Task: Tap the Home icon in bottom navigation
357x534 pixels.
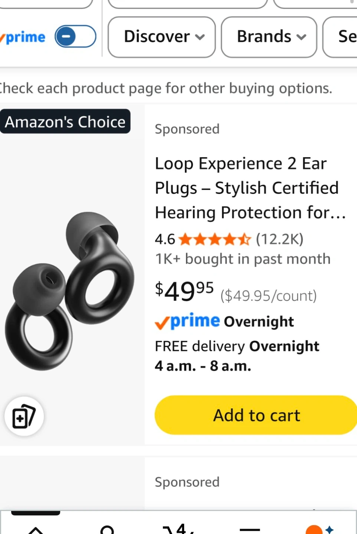Action: [36, 529]
